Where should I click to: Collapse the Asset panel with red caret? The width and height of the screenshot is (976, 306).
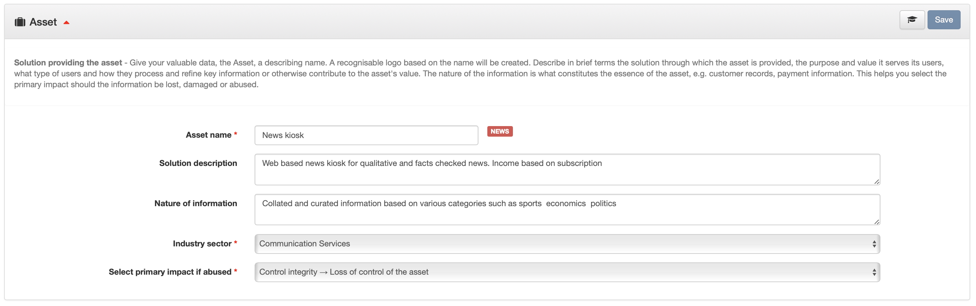pyautogui.click(x=67, y=22)
